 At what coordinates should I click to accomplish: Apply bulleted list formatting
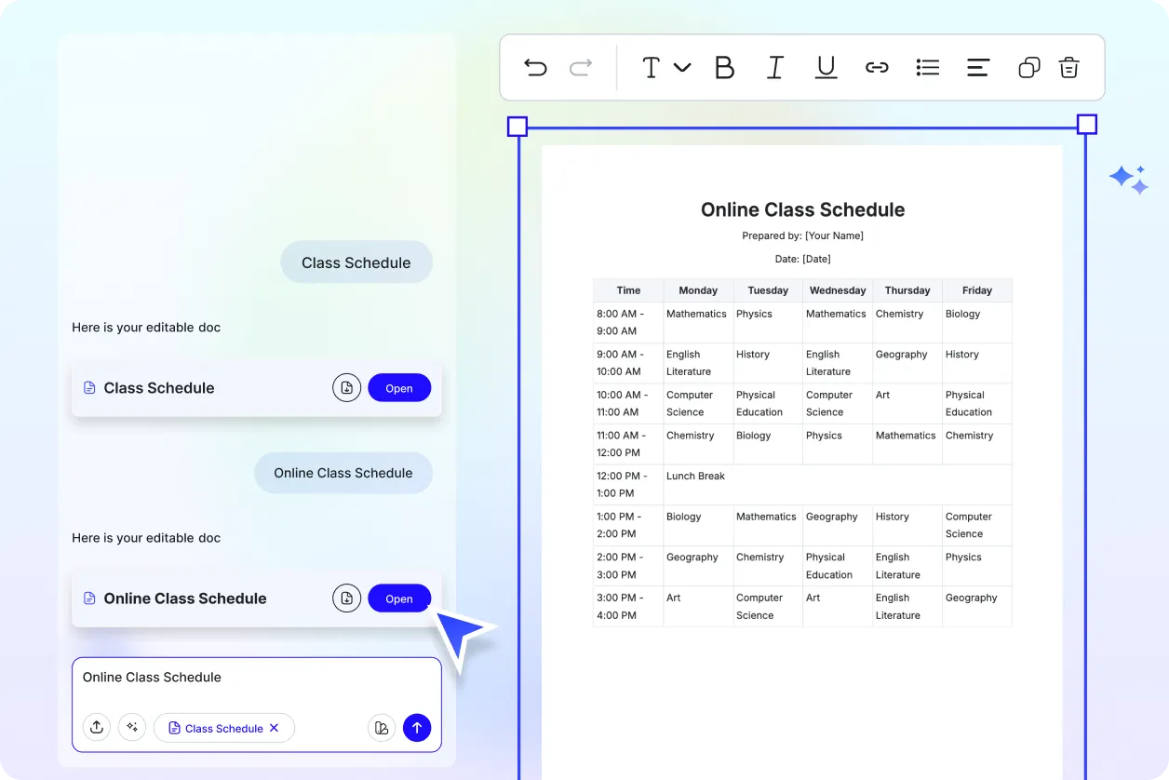[927, 67]
